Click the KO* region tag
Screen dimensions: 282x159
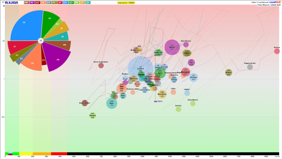[38, 2]
